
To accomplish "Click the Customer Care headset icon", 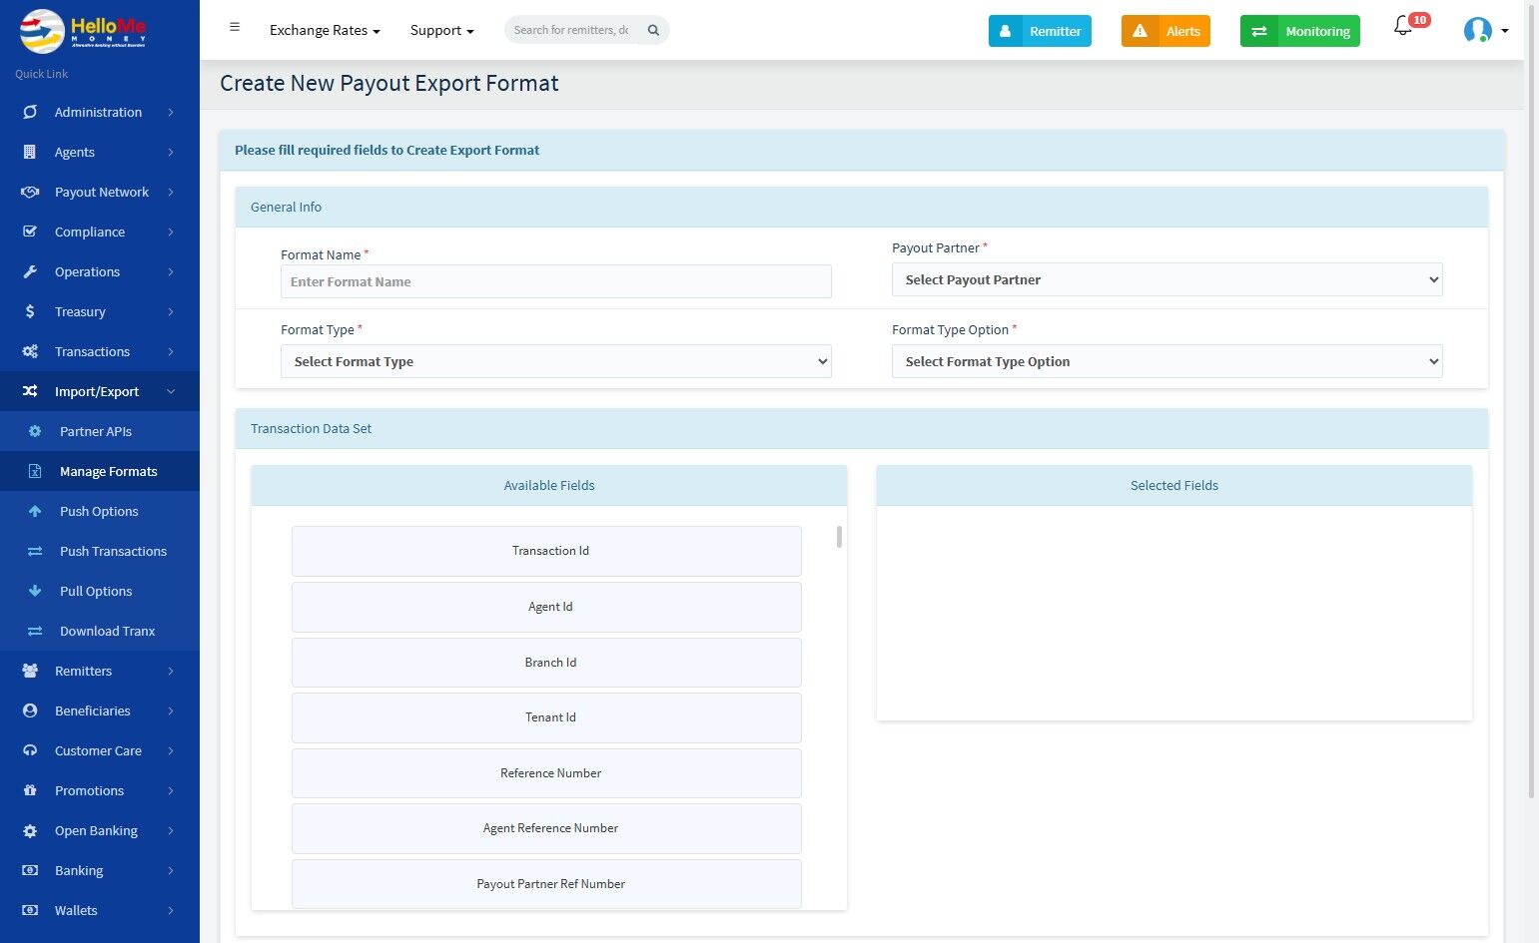I will coord(30,750).
